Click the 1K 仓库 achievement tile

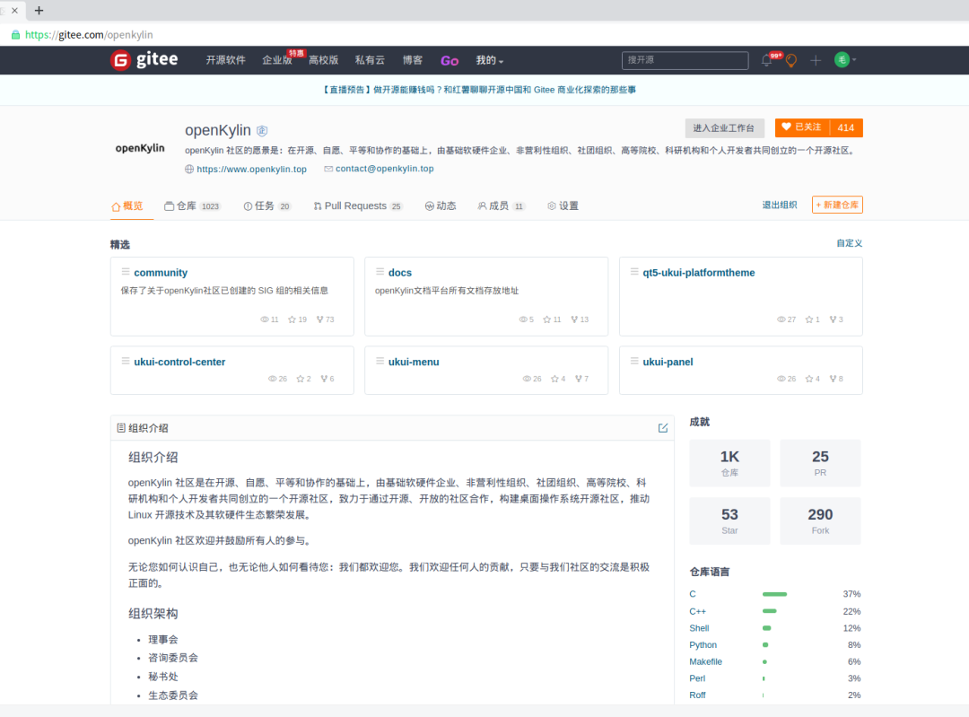pyautogui.click(x=729, y=463)
